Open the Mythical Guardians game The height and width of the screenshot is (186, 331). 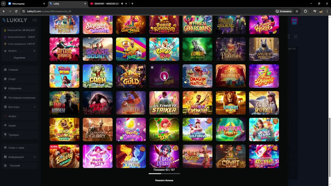[198, 25]
